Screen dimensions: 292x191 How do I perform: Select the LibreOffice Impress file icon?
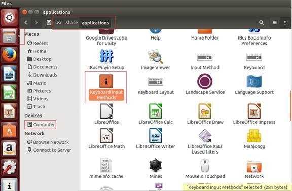(x=254, y=111)
